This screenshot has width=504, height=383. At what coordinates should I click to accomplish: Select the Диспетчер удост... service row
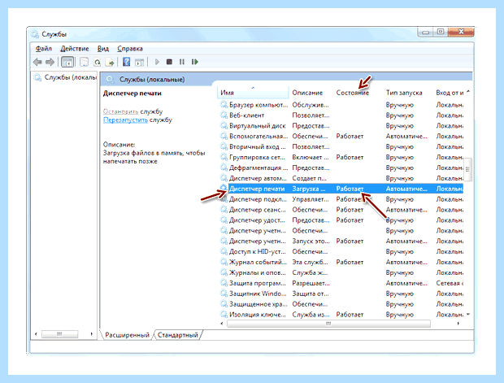(x=341, y=220)
